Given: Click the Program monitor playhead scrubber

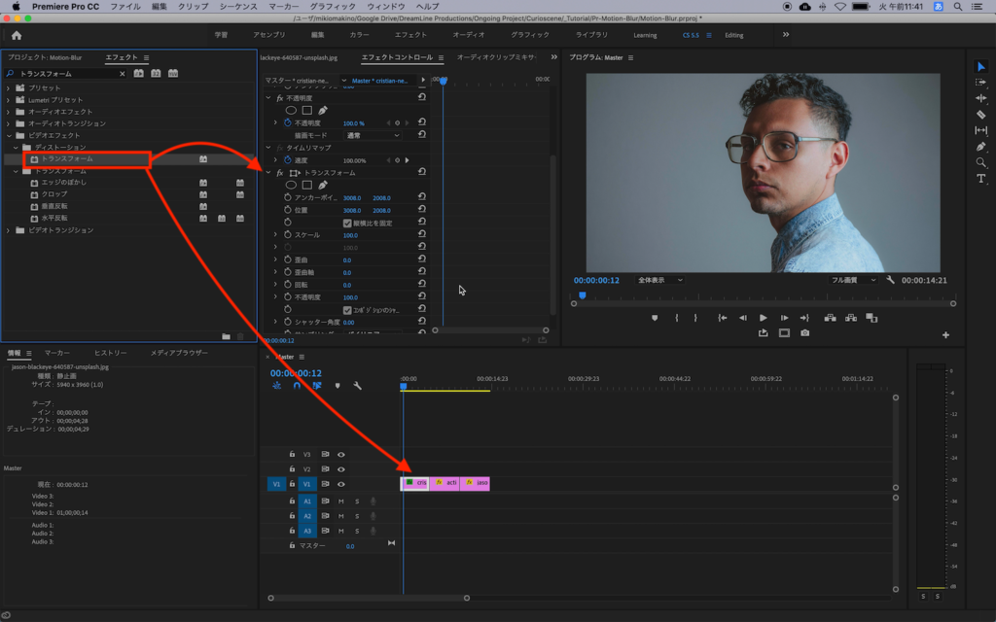Looking at the screenshot, I should point(583,294).
